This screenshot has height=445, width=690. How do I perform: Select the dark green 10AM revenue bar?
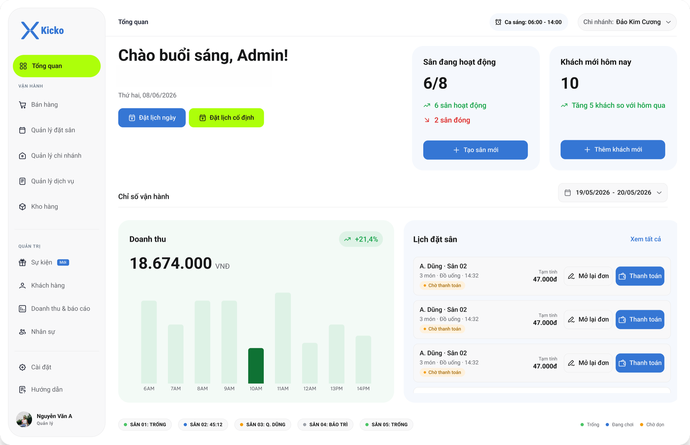256,366
